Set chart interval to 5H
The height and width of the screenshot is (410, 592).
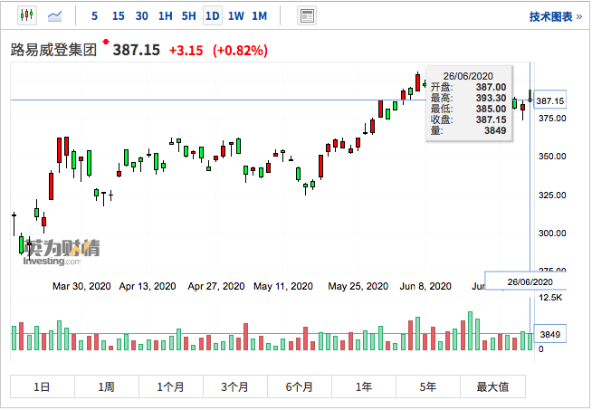click(x=189, y=16)
